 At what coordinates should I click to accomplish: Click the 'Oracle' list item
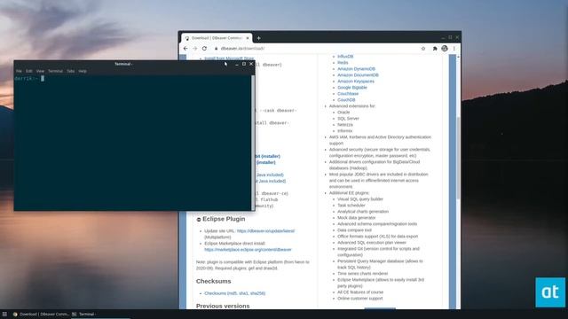click(x=343, y=113)
